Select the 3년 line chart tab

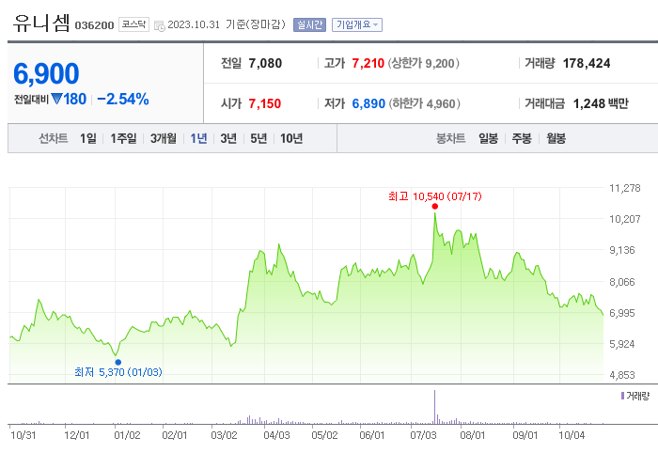[x=228, y=138]
